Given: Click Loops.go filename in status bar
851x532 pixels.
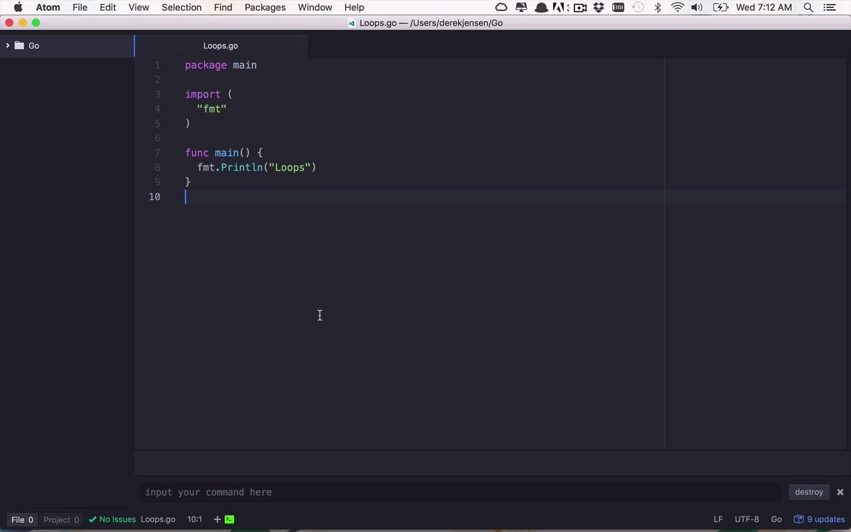Looking at the screenshot, I should 158,519.
